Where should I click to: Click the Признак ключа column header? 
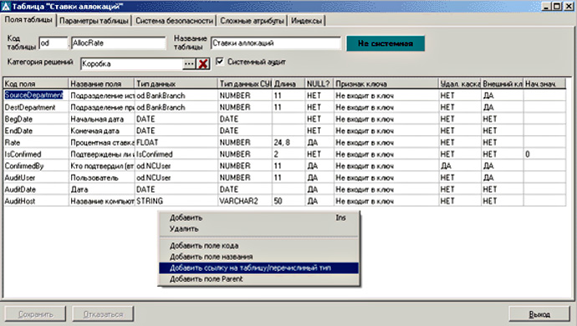[x=386, y=84]
